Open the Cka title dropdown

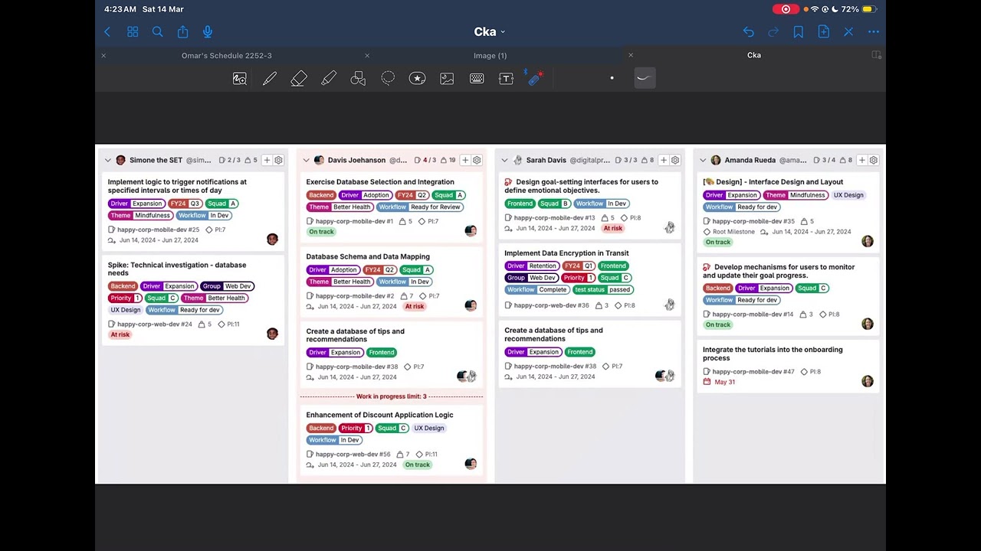point(490,31)
